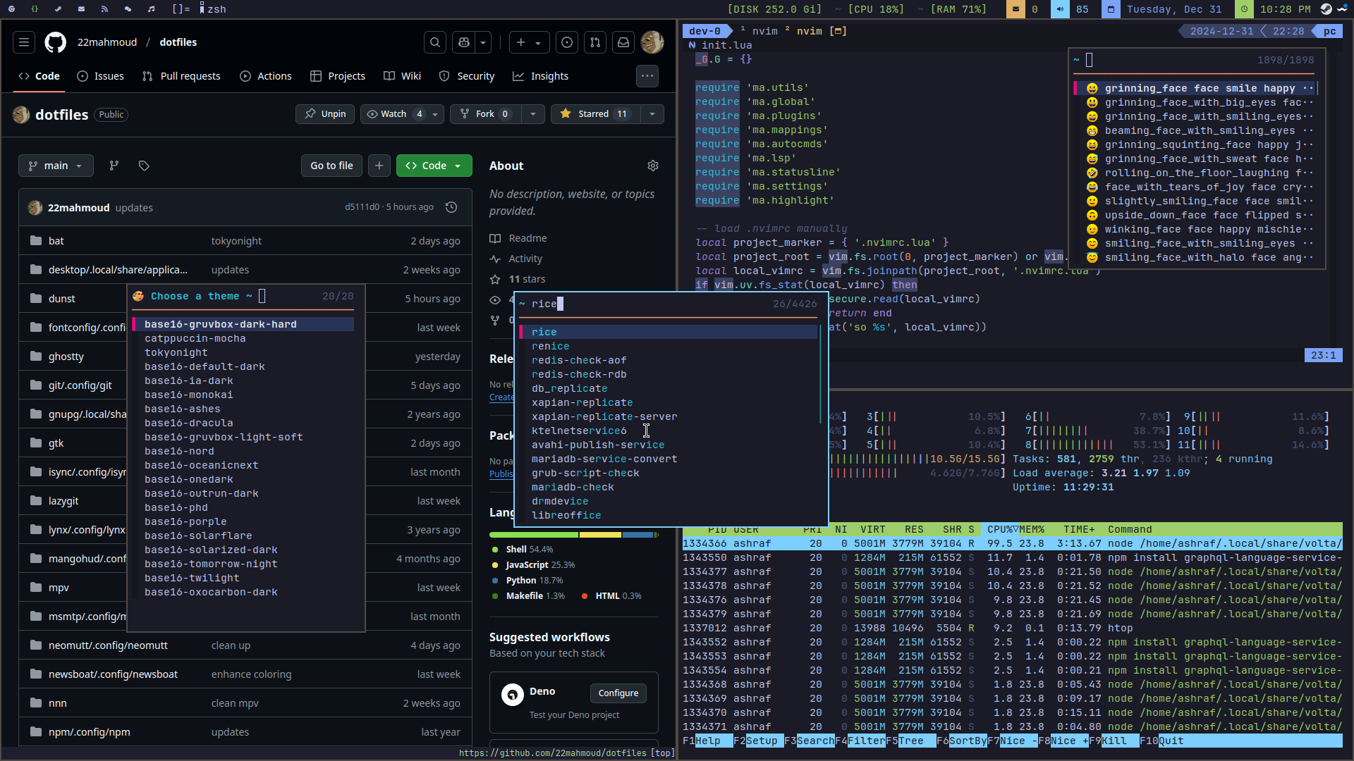
Task: Open Watch notification options dropdown arrow
Action: pyautogui.click(x=436, y=114)
